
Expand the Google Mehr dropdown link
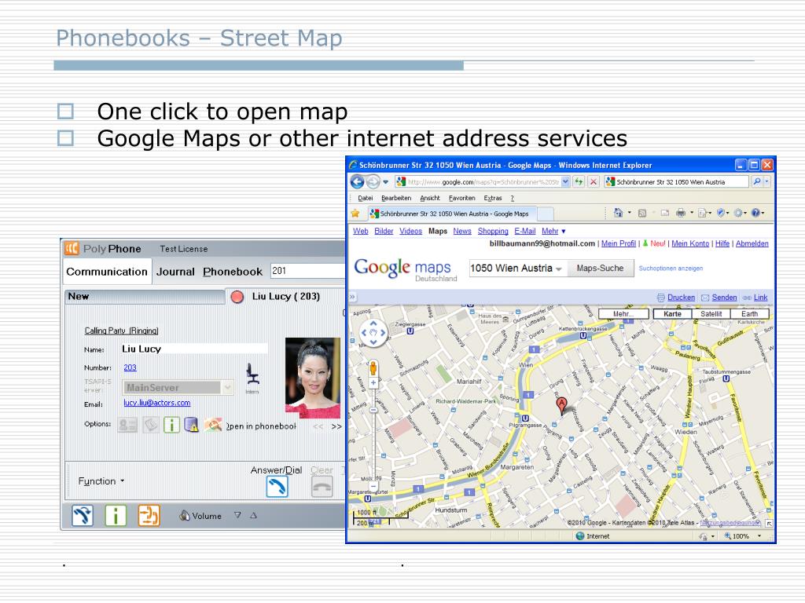tap(553, 232)
